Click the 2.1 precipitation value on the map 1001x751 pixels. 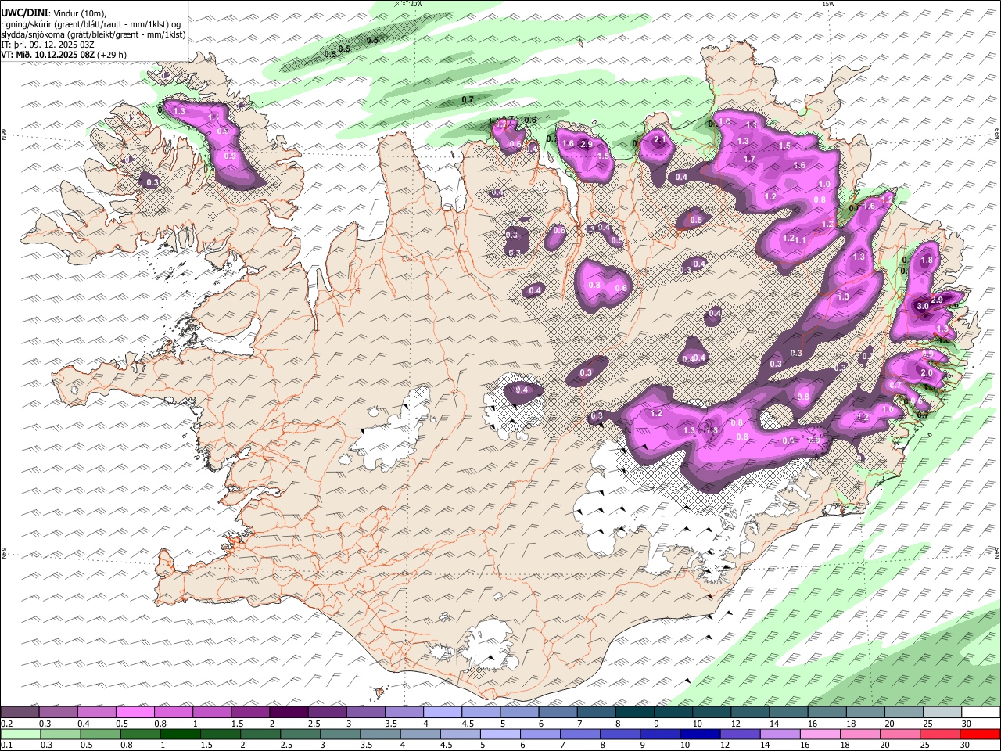[x=659, y=140]
